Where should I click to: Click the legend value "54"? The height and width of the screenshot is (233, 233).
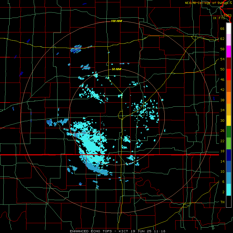(222, 59)
